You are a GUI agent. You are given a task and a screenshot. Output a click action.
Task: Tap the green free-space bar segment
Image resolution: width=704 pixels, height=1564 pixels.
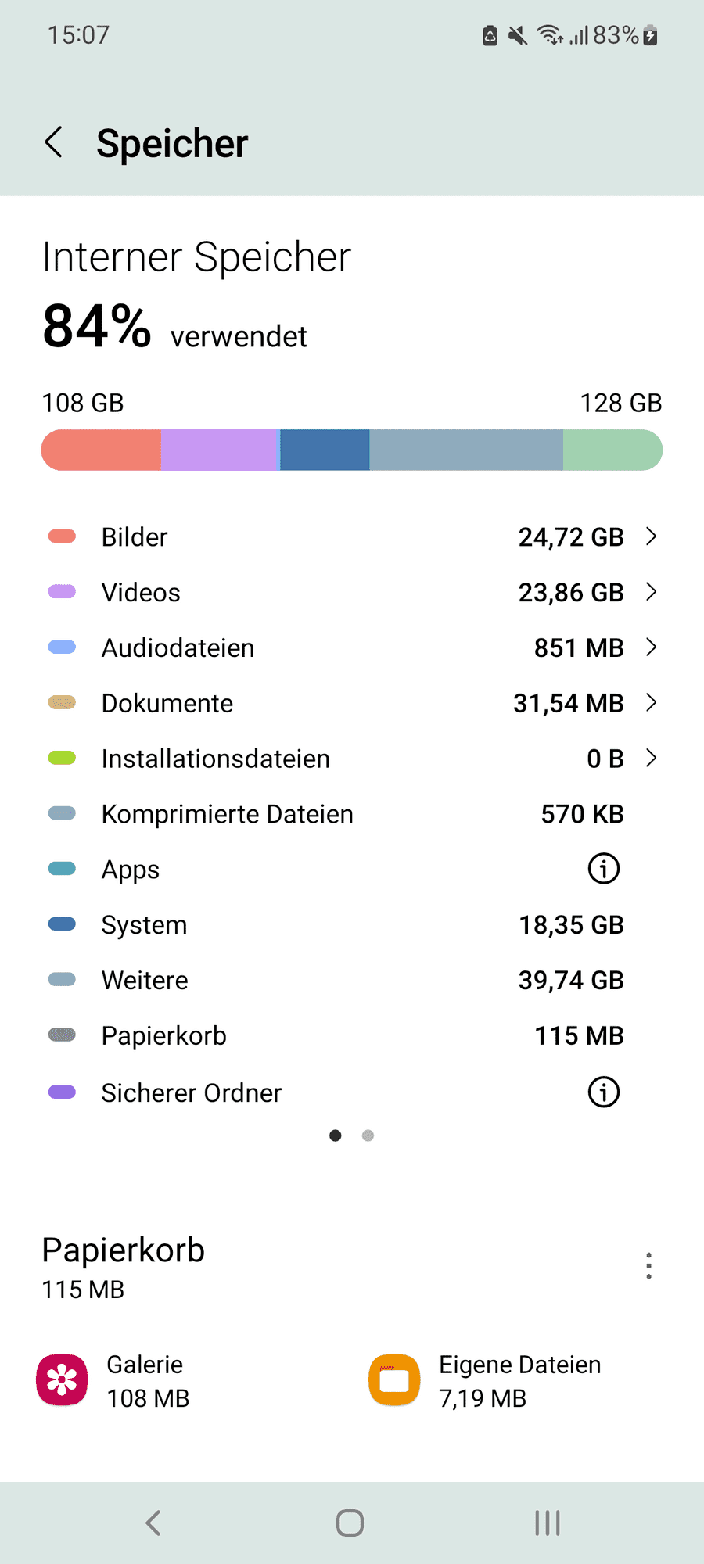pos(612,450)
